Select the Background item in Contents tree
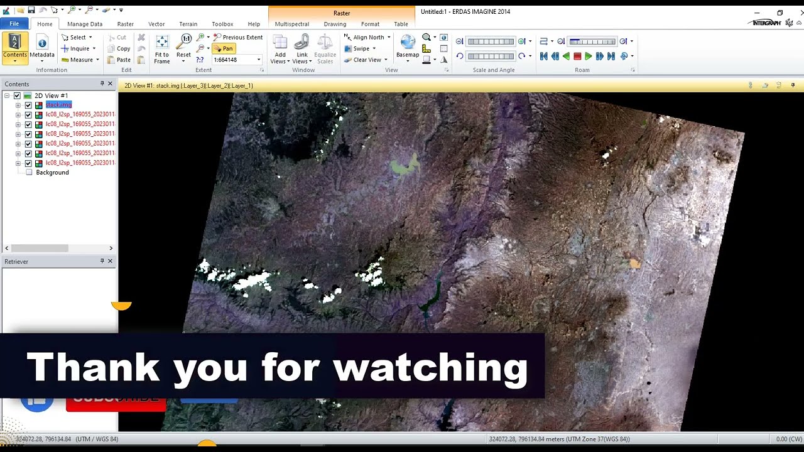Image resolution: width=804 pixels, height=452 pixels. pyautogui.click(x=52, y=172)
